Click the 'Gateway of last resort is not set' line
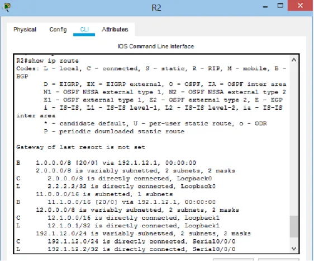This screenshot has width=314, height=261. click(x=80, y=147)
